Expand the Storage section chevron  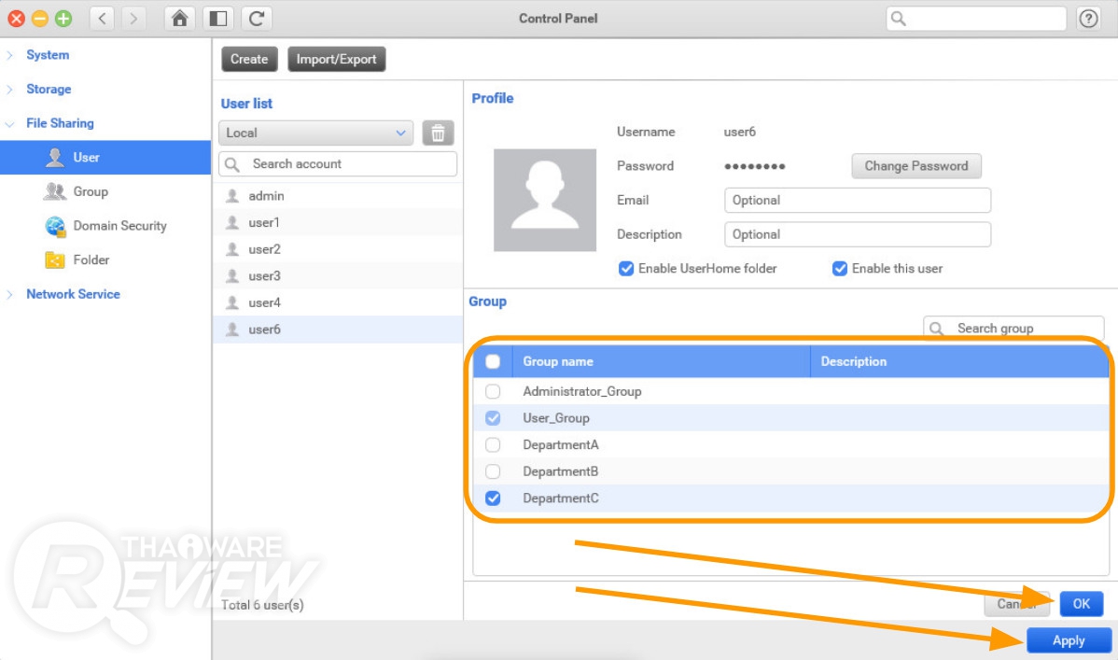[10, 90]
